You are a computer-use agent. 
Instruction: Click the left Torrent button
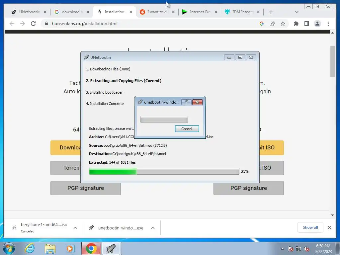point(65,168)
